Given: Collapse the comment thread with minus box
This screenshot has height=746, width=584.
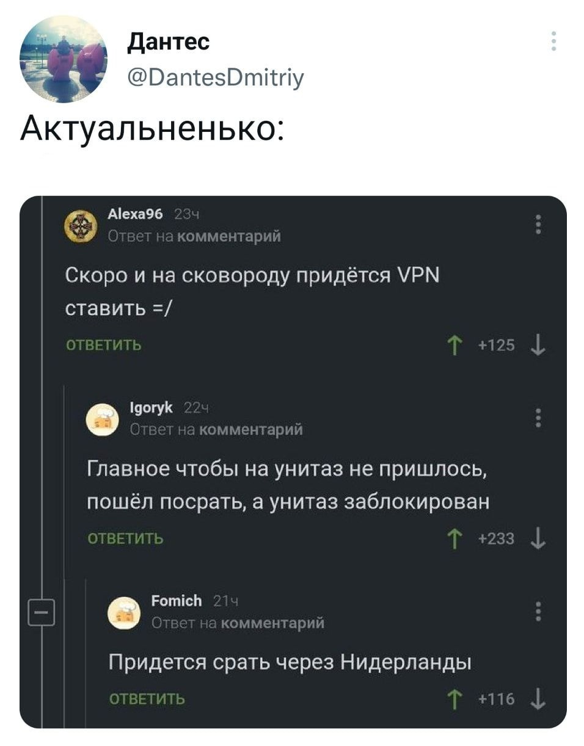Looking at the screenshot, I should (42, 612).
